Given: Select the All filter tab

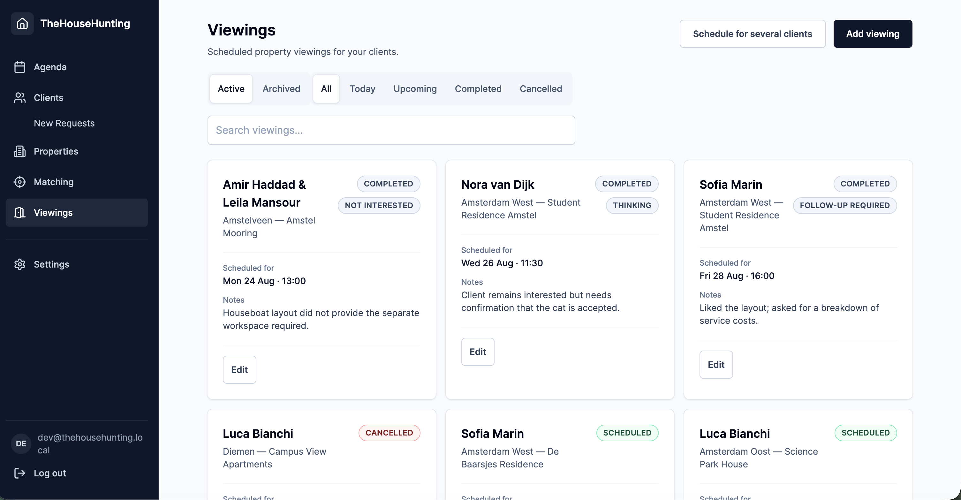Looking at the screenshot, I should [326, 89].
